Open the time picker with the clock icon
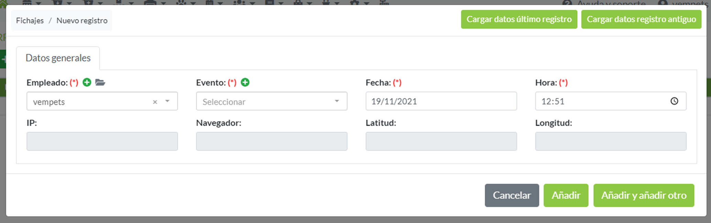Viewport: 711px width, 223px height. pos(674,101)
